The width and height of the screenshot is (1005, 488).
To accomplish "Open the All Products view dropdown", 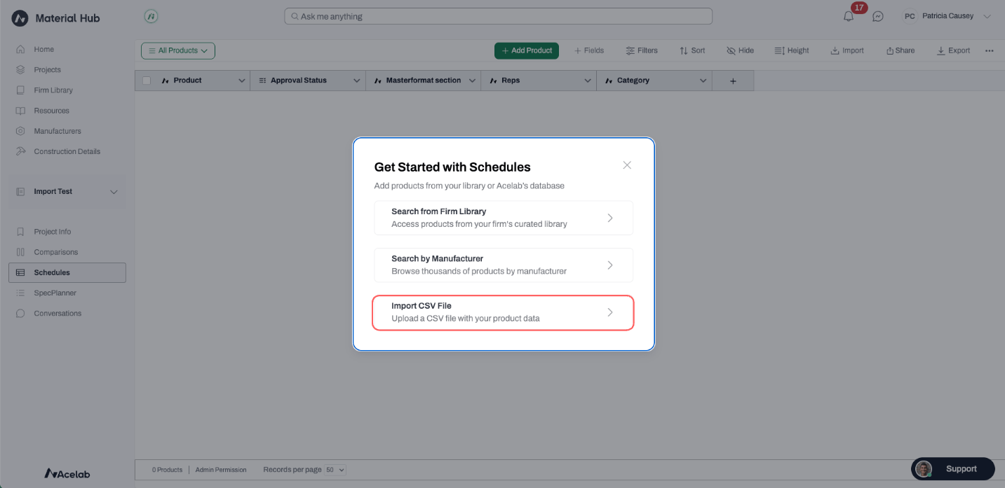I will [x=178, y=50].
